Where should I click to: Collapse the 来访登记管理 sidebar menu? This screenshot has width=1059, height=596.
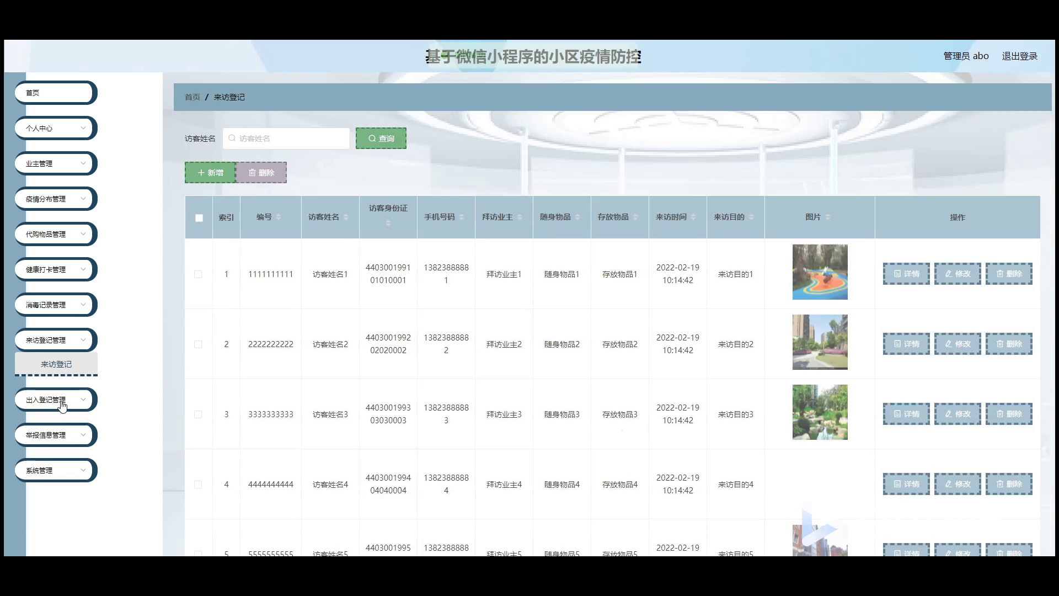pyautogui.click(x=56, y=340)
